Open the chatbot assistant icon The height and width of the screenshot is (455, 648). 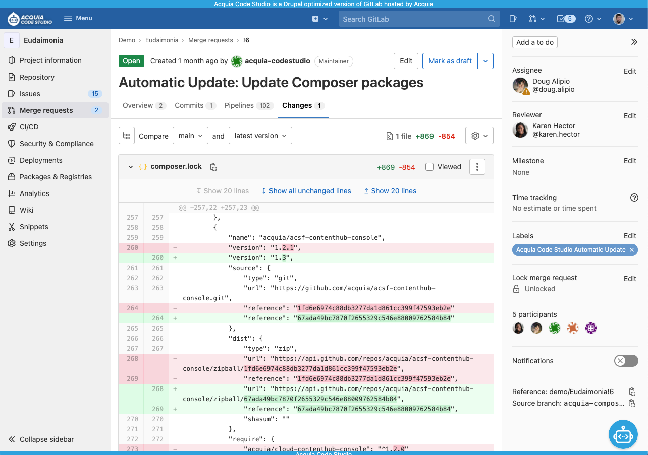click(x=623, y=434)
